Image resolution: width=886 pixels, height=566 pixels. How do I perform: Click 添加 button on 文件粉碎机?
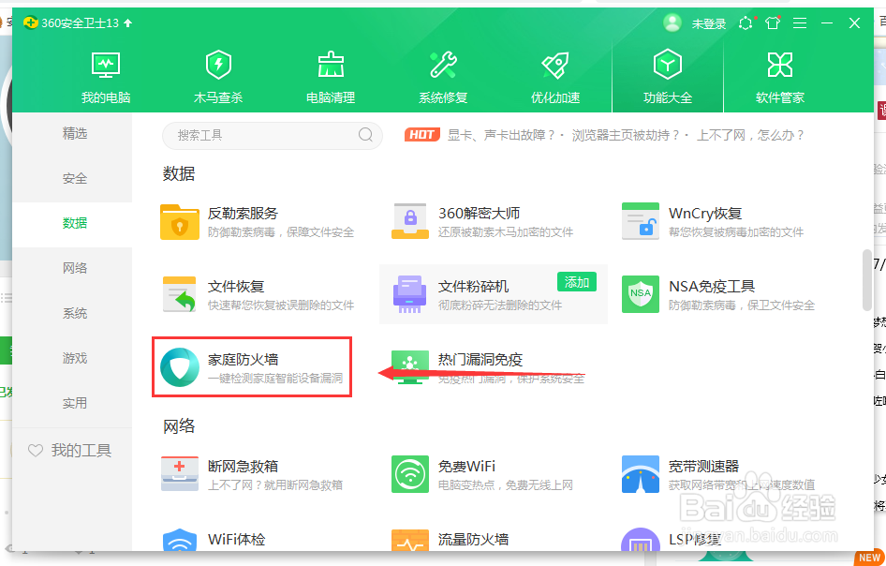[576, 282]
